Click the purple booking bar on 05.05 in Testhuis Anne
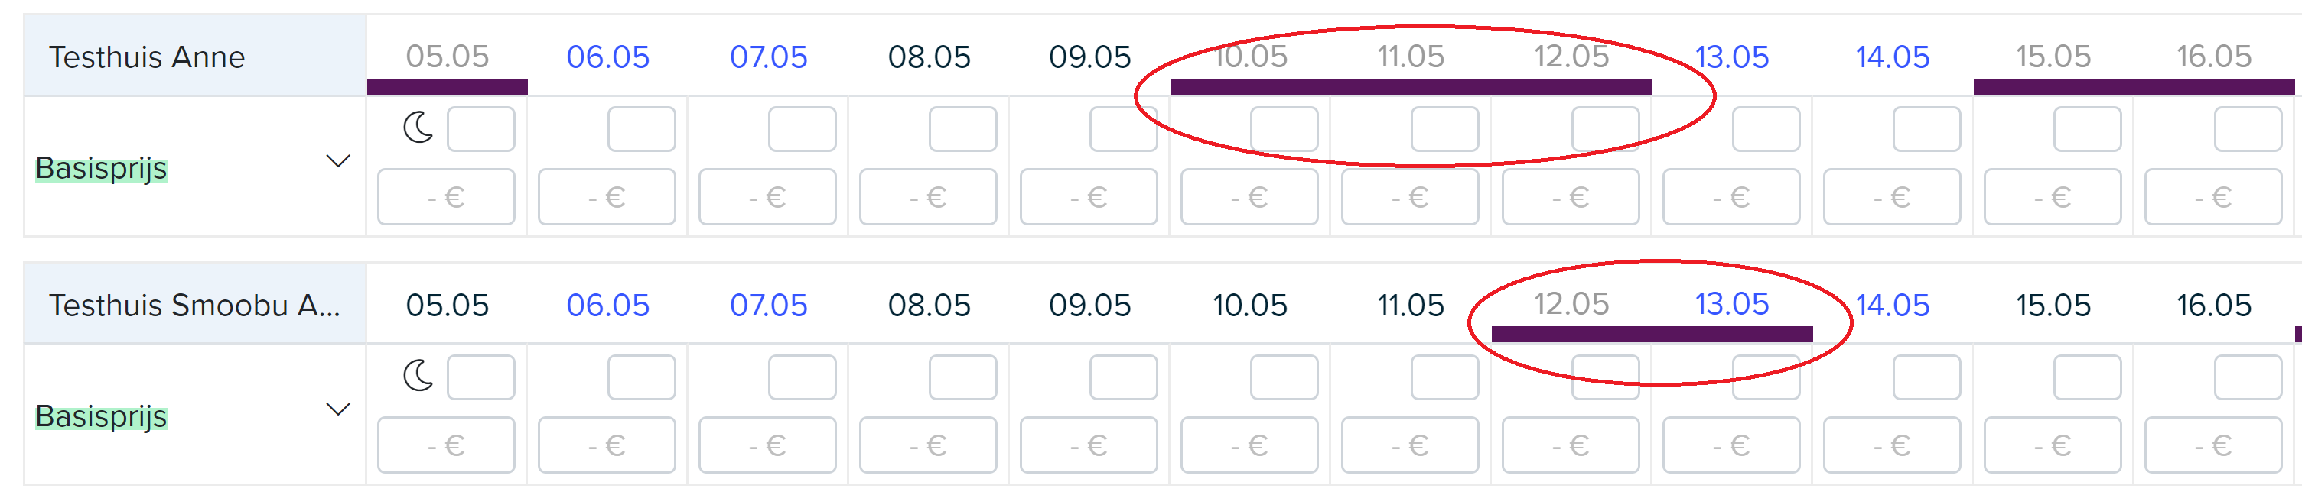Viewport: 2302px width, 495px height. [x=448, y=86]
